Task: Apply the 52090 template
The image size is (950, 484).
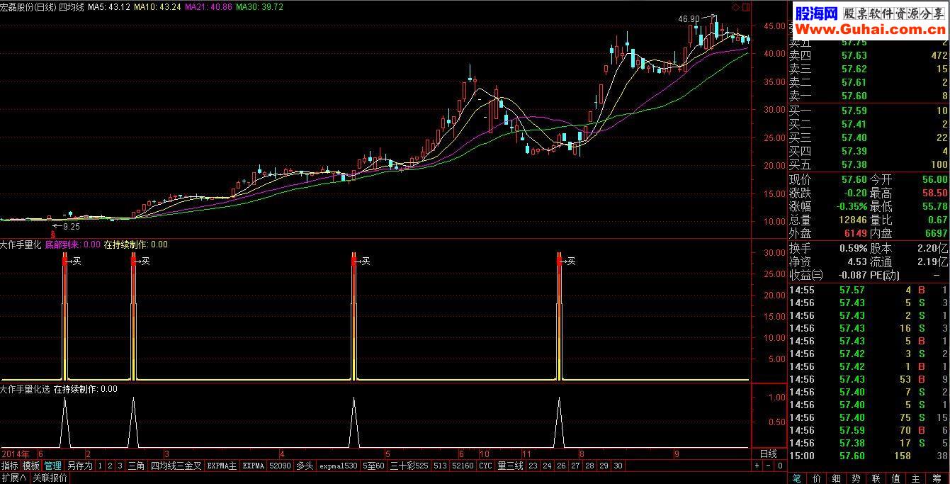Action: [280, 466]
